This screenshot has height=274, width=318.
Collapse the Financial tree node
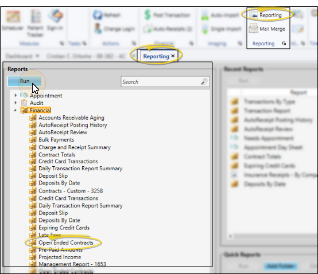point(15,110)
